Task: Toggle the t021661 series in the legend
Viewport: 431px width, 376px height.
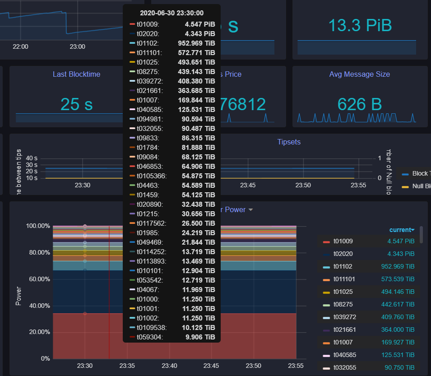Action: click(x=346, y=330)
